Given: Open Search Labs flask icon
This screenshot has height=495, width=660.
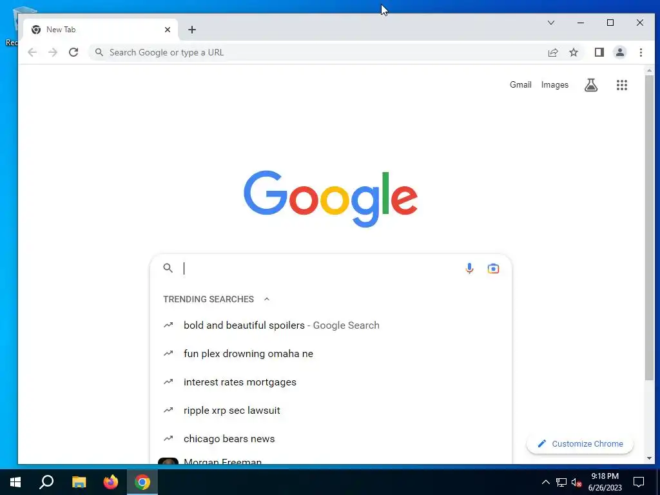Looking at the screenshot, I should (x=591, y=85).
